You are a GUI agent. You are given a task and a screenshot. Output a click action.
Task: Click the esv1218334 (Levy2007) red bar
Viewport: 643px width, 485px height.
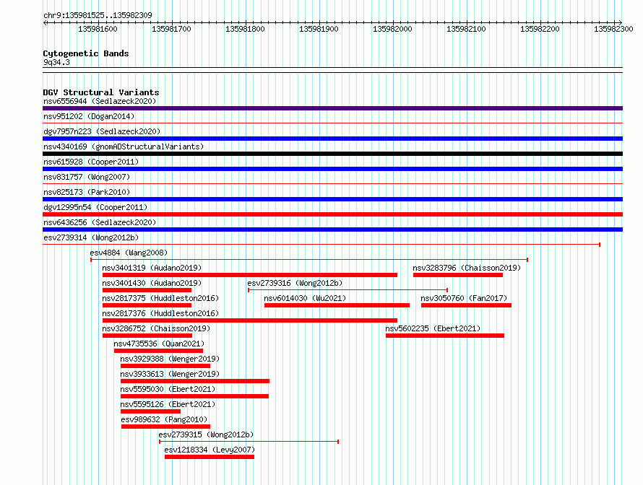210,457
